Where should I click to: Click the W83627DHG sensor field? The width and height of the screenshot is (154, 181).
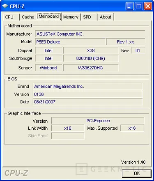91,68
